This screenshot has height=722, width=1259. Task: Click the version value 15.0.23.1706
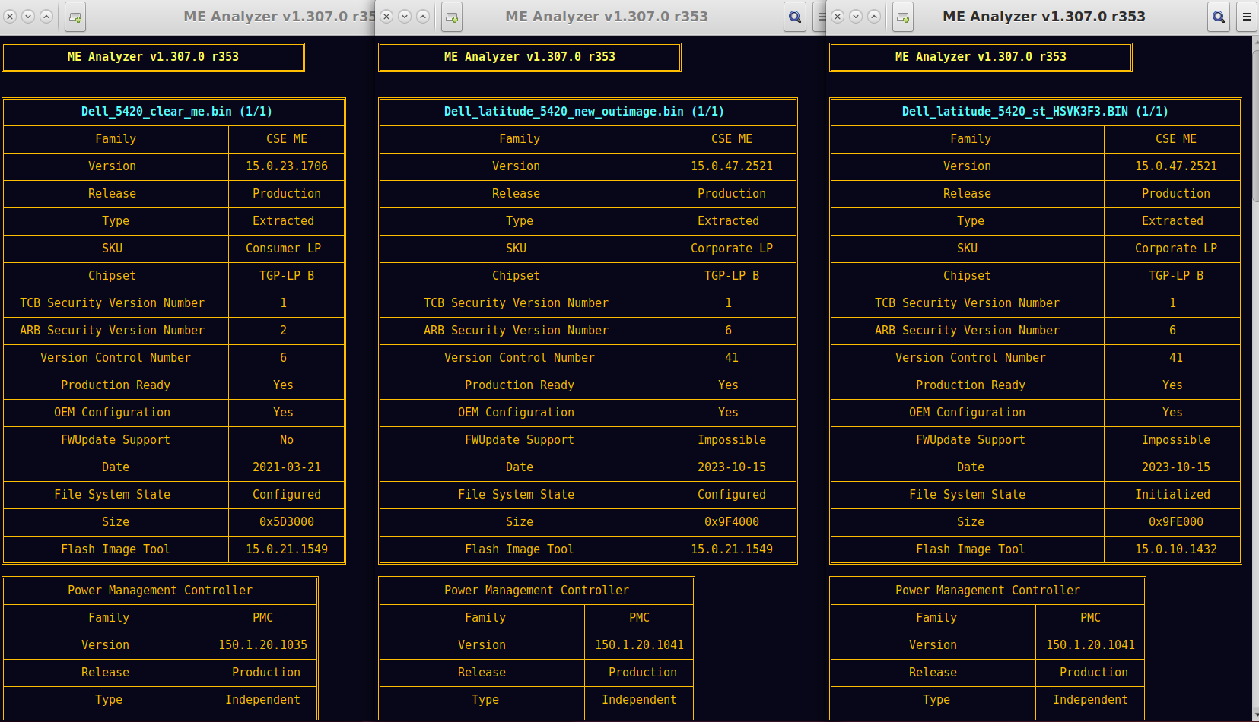(x=287, y=166)
